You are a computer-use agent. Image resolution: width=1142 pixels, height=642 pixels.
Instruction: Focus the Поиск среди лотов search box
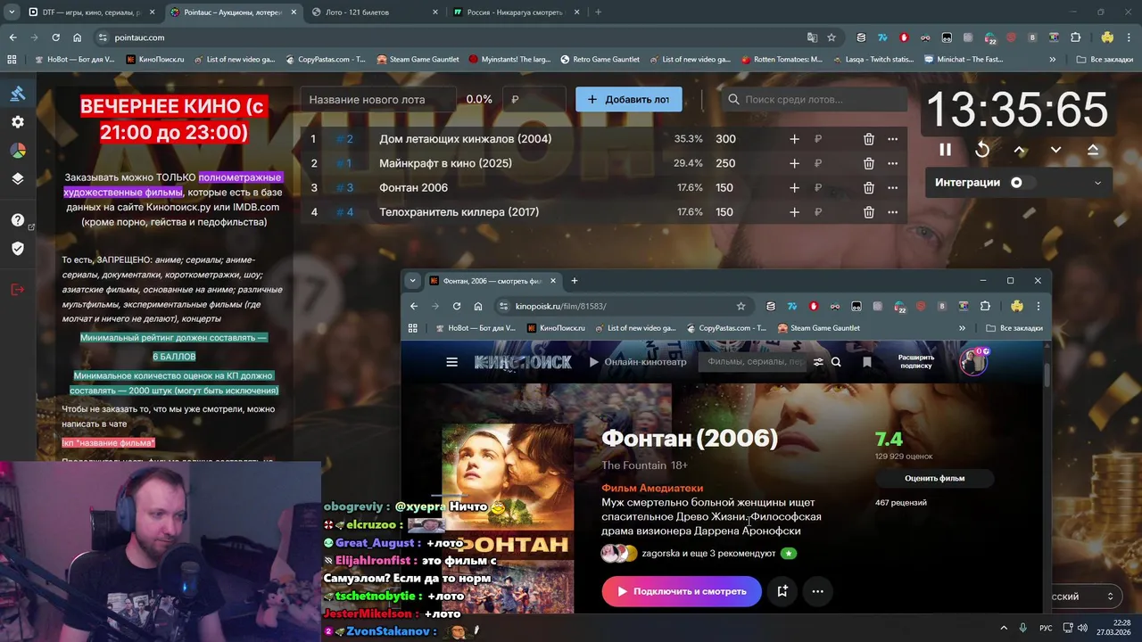(814, 99)
